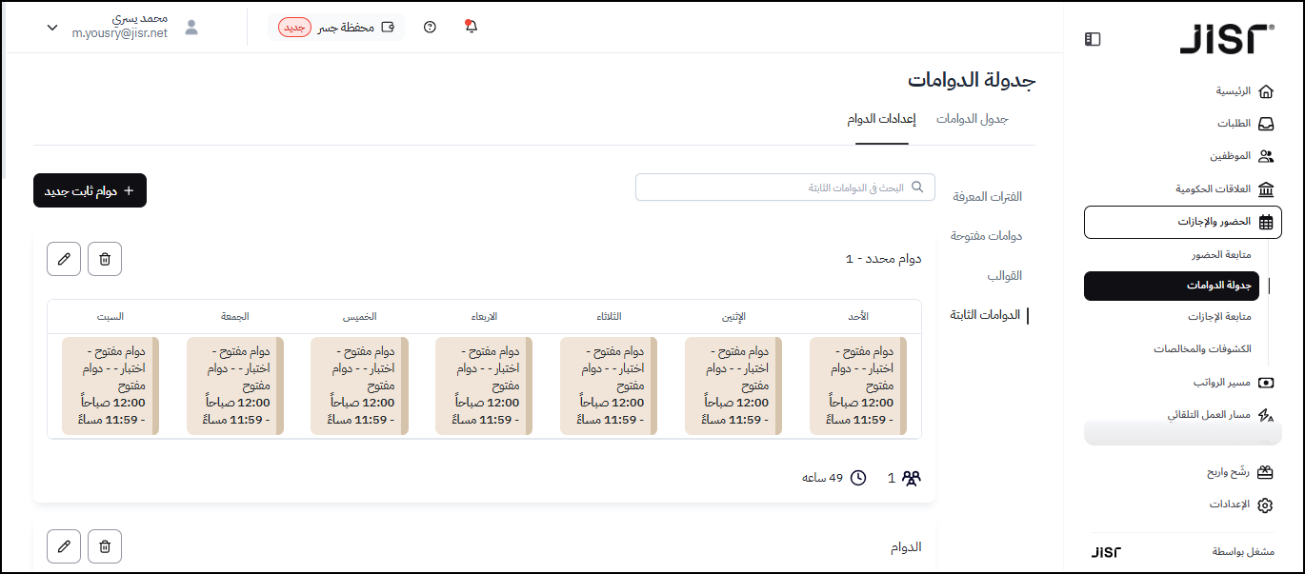The width and height of the screenshot is (1305, 574).
Task: Delete the دوام محدد - 1 shift
Action: coord(105,259)
